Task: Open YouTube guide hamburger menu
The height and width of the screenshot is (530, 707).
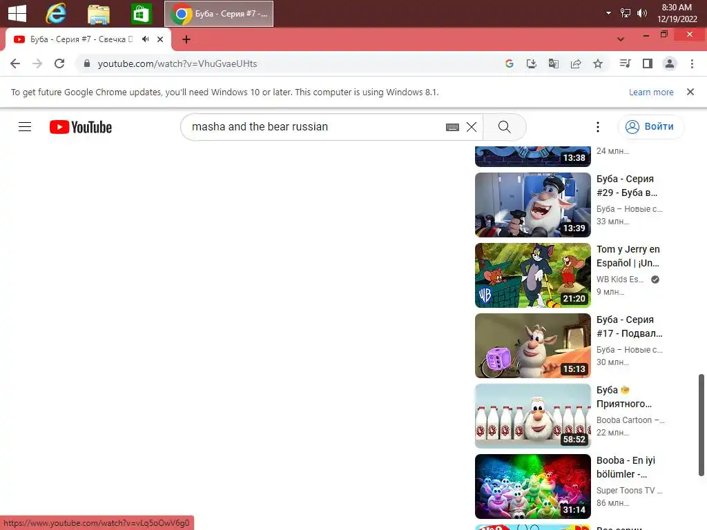Action: [25, 127]
